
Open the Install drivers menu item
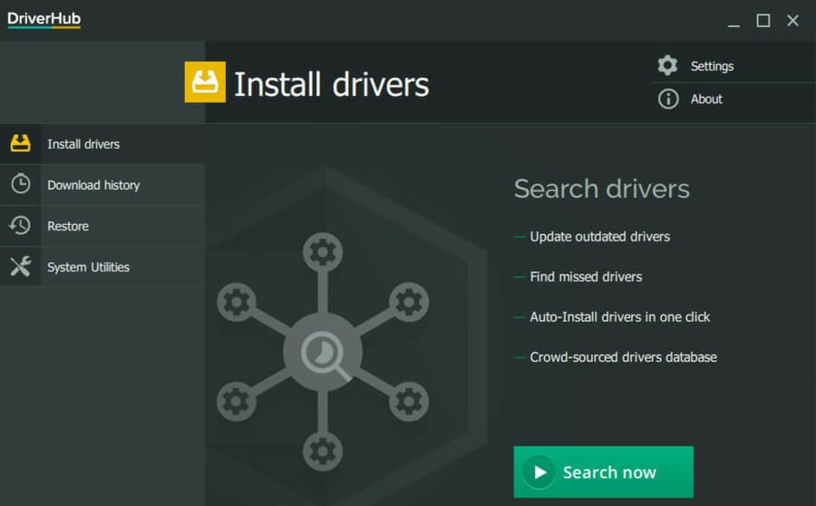coord(102,143)
